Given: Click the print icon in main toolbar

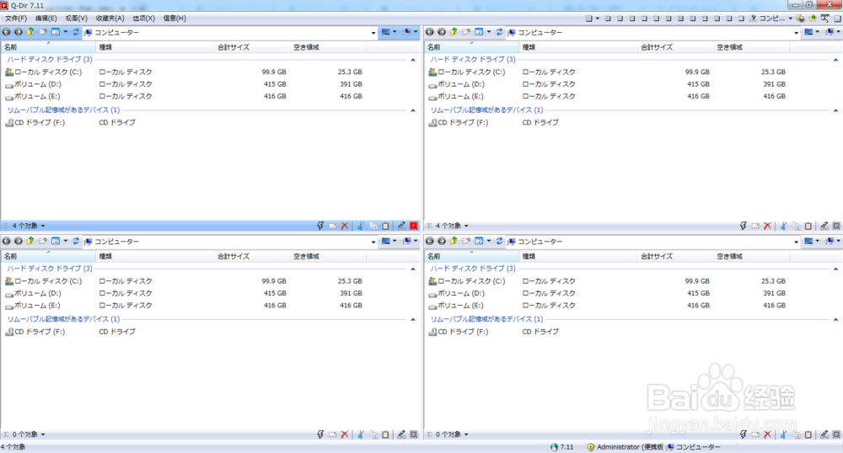Looking at the screenshot, I should click(x=801, y=19).
